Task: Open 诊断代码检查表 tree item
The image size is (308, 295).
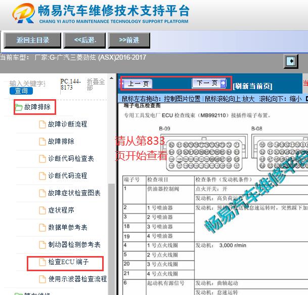Action: pos(71,158)
